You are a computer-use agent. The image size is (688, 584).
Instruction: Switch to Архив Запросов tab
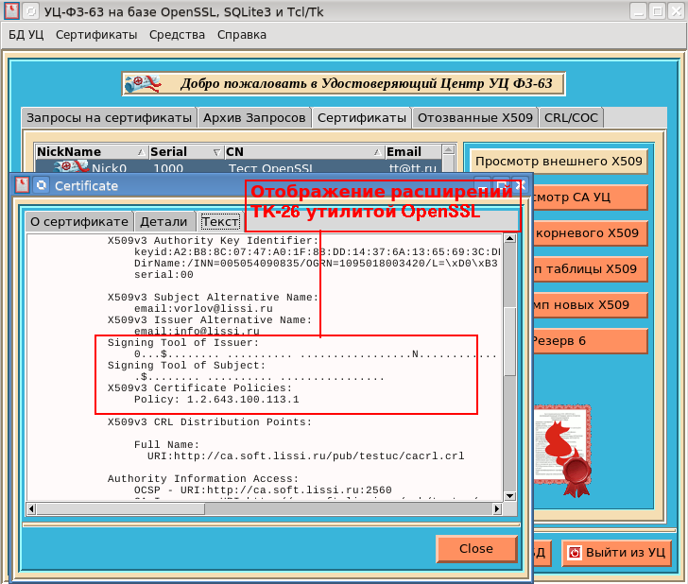coord(254,117)
